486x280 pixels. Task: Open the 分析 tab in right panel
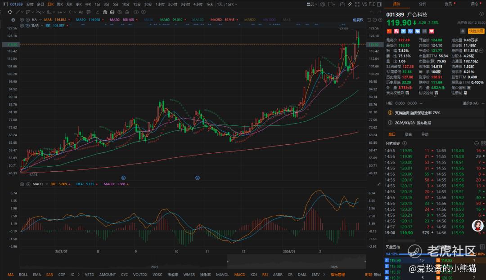(422, 4)
